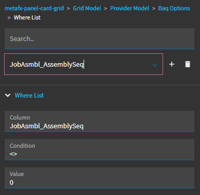Click inside the JobAsmbl_AssemblySeq selector box

pos(84,64)
